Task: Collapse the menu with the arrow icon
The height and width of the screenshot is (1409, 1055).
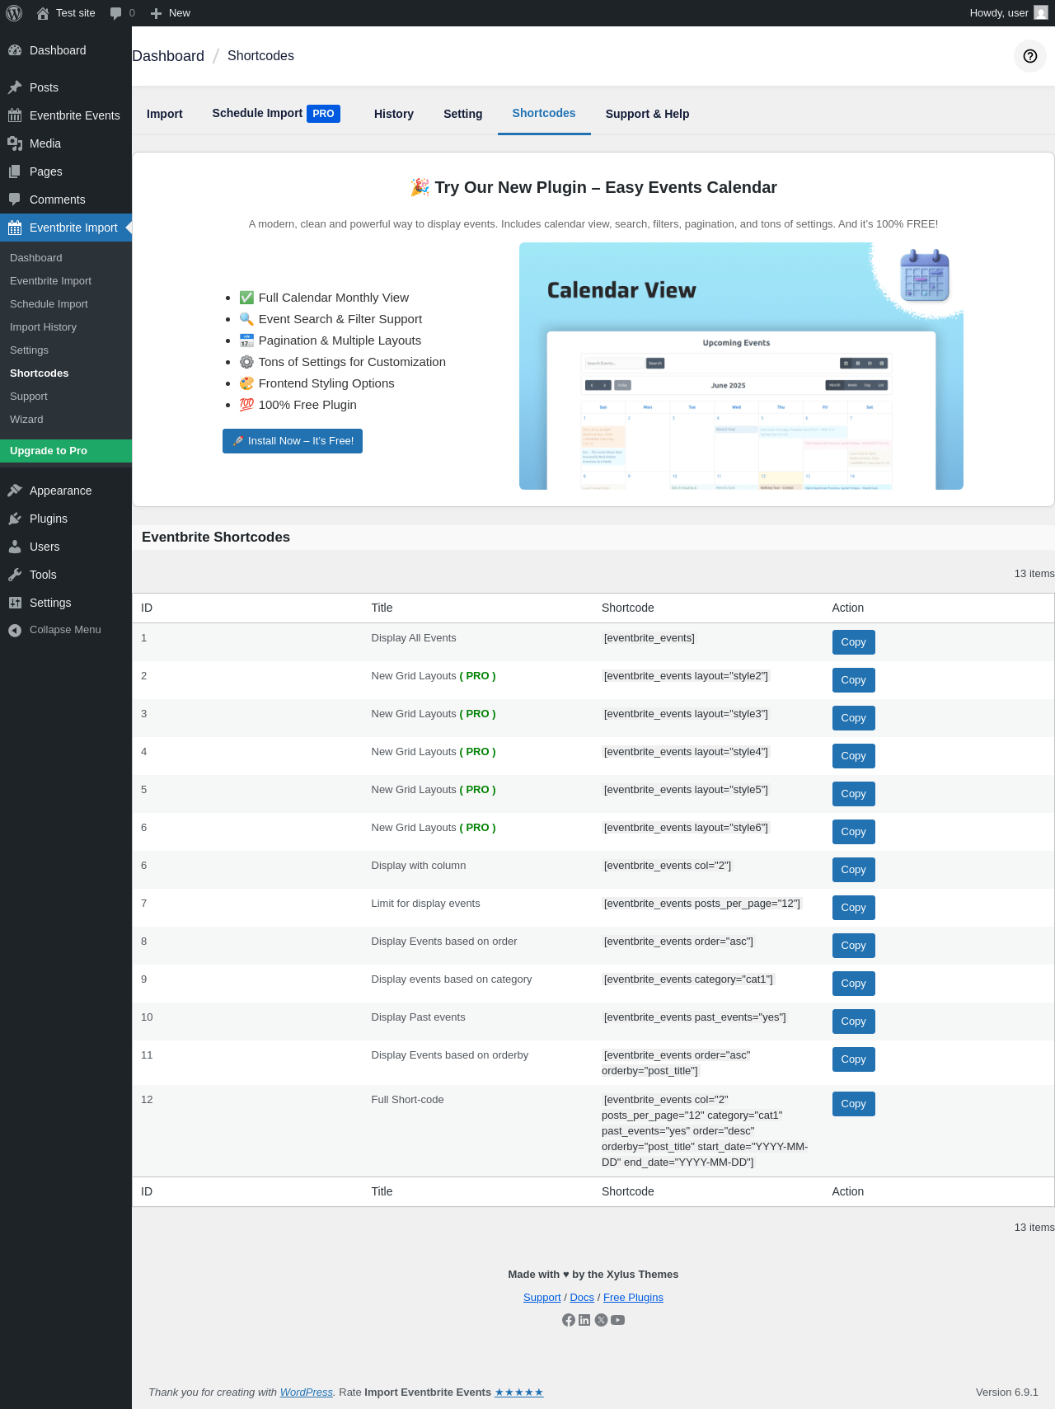Action: coord(15,630)
